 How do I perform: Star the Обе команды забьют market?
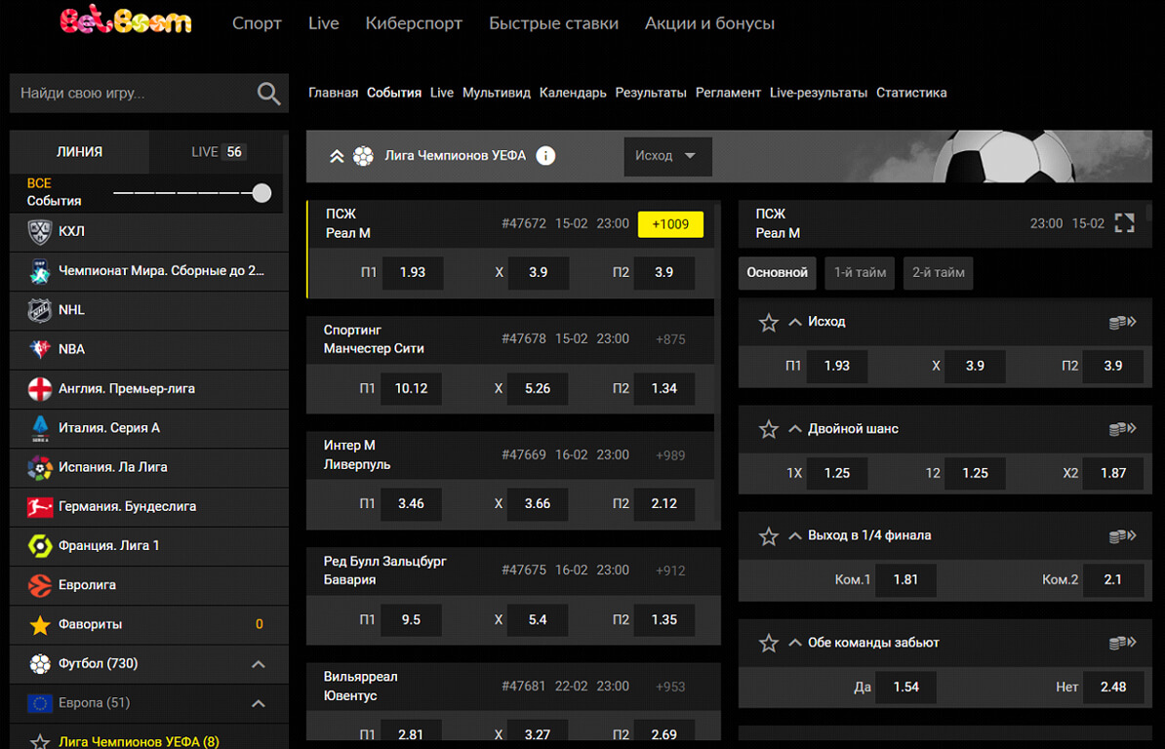click(x=768, y=643)
